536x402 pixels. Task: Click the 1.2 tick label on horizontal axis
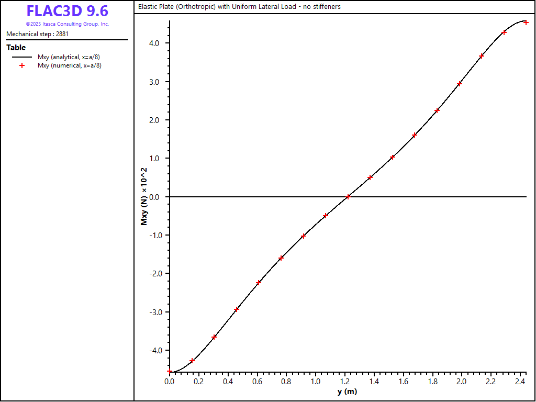344,382
